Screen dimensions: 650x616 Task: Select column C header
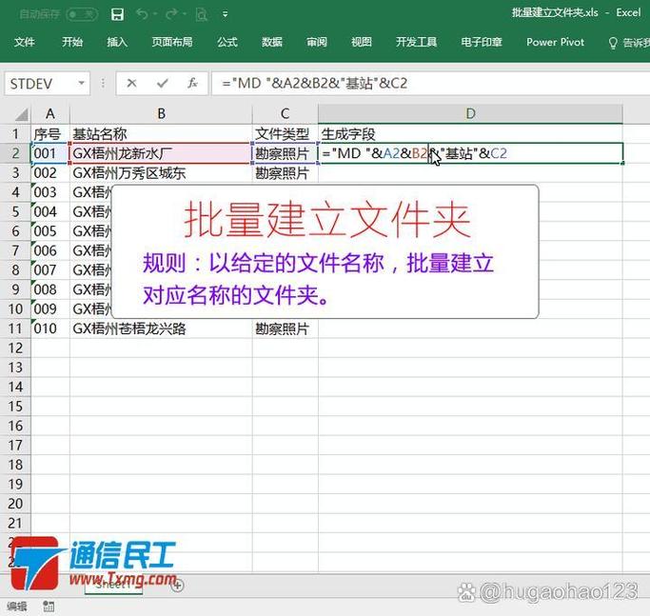pos(286,113)
